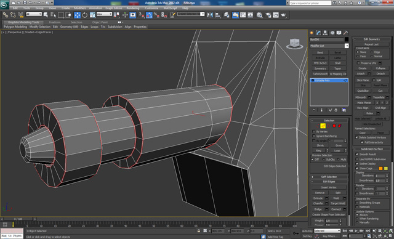Select Polygon sub-object level
Viewport: 394px width, 239px height.
point(334,126)
